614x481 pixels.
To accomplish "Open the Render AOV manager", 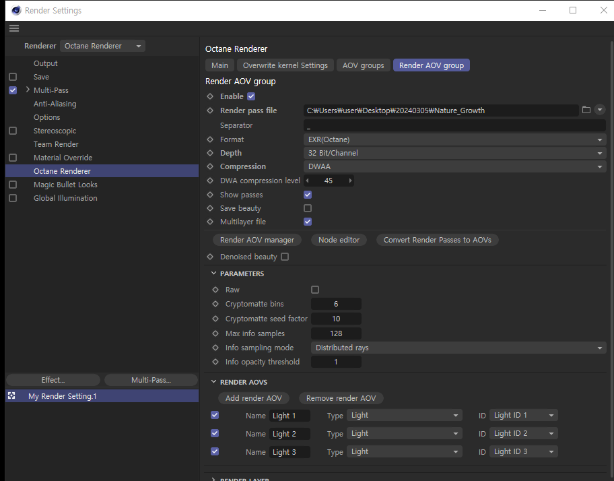I will click(x=257, y=240).
